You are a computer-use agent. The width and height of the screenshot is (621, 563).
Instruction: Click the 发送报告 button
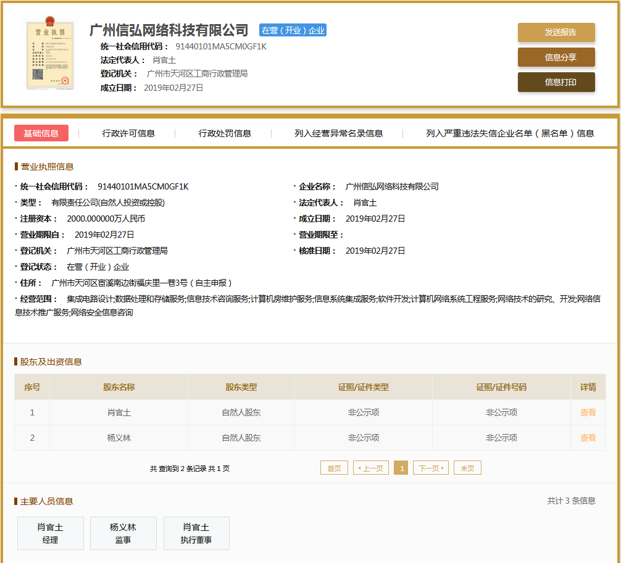[x=556, y=33]
